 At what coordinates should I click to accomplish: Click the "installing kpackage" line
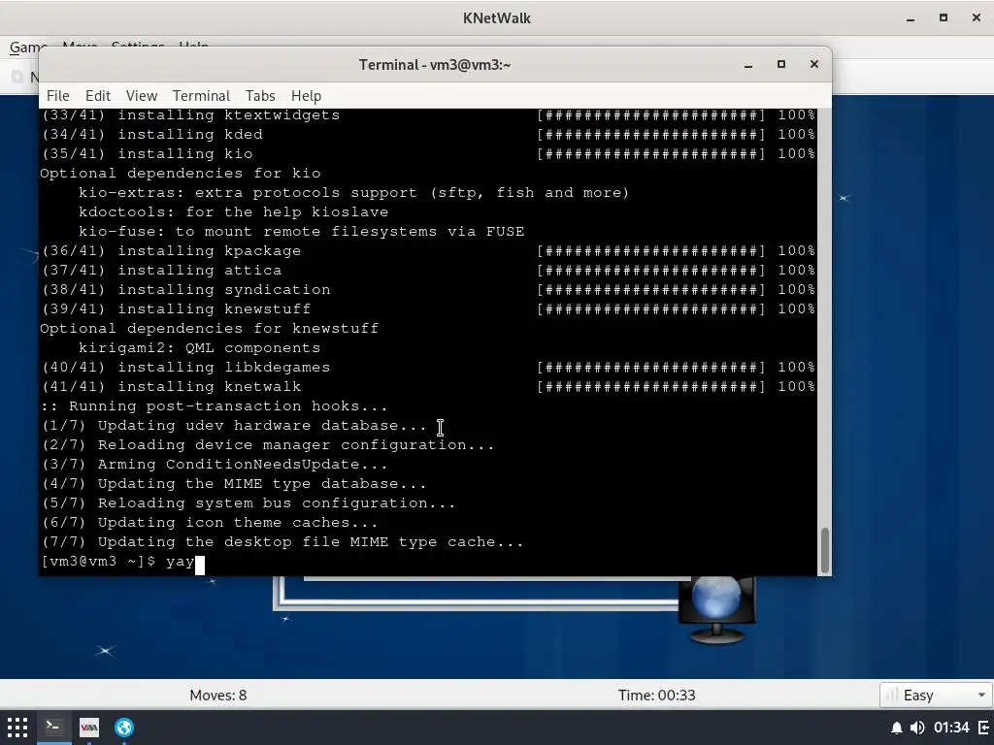(428, 251)
